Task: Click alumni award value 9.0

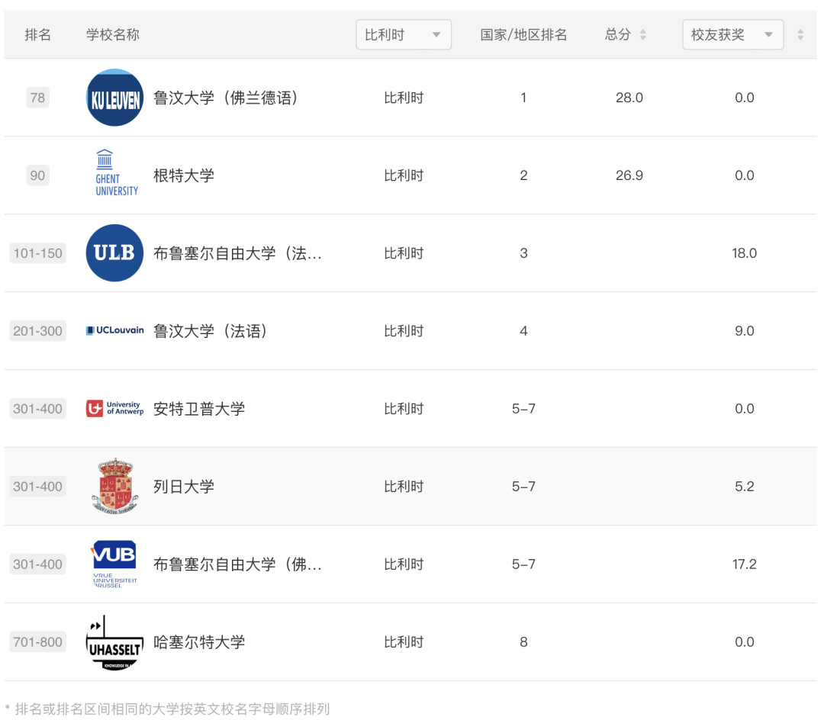Action: 744,331
